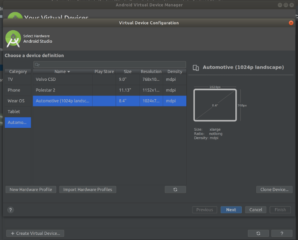Image resolution: width=298 pixels, height=240 pixels.
Task: Click mdpi density cell for Volvo CSD
Action: [x=175, y=79]
